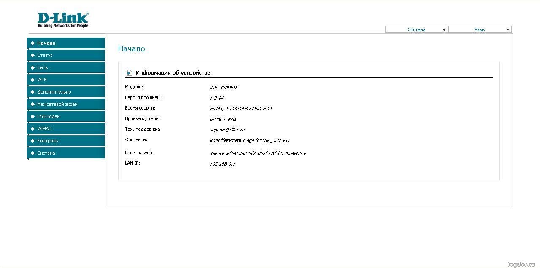Click the description Root filesystem image text

tap(249, 140)
